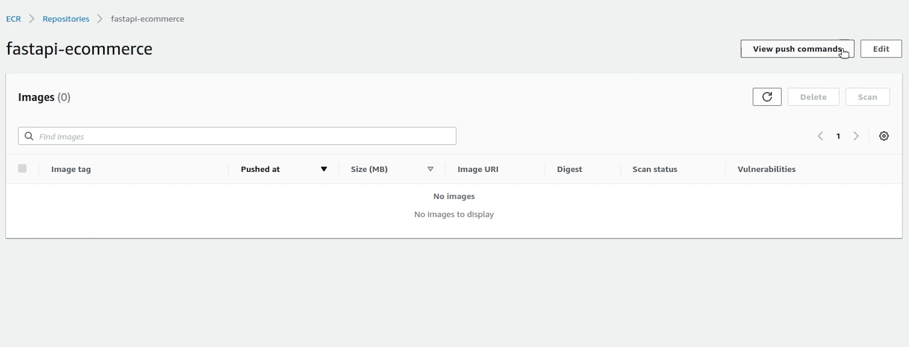
Task: Click the Edit repository button
Action: coord(881,49)
